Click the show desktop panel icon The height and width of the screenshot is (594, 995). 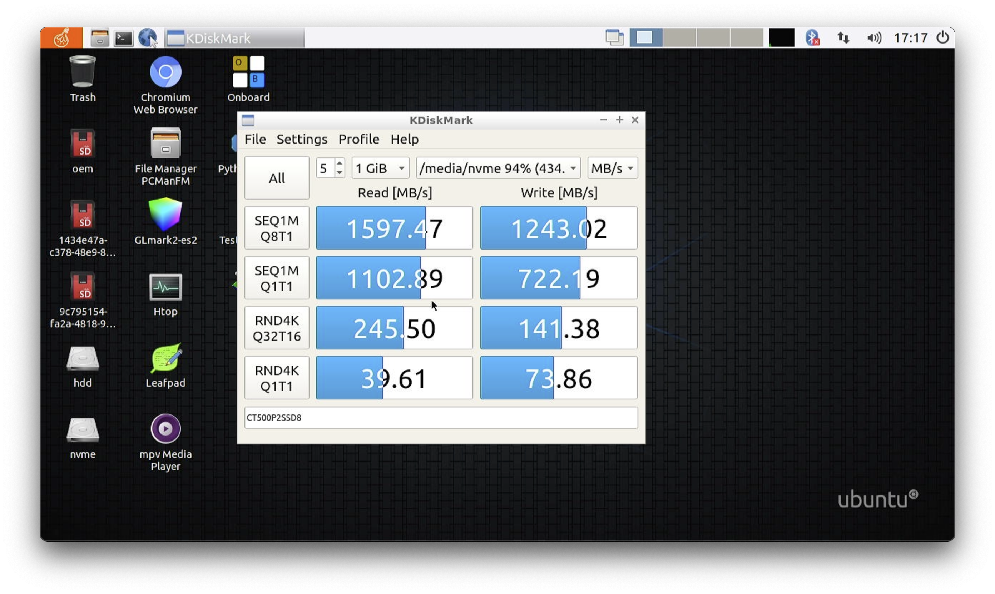point(614,38)
